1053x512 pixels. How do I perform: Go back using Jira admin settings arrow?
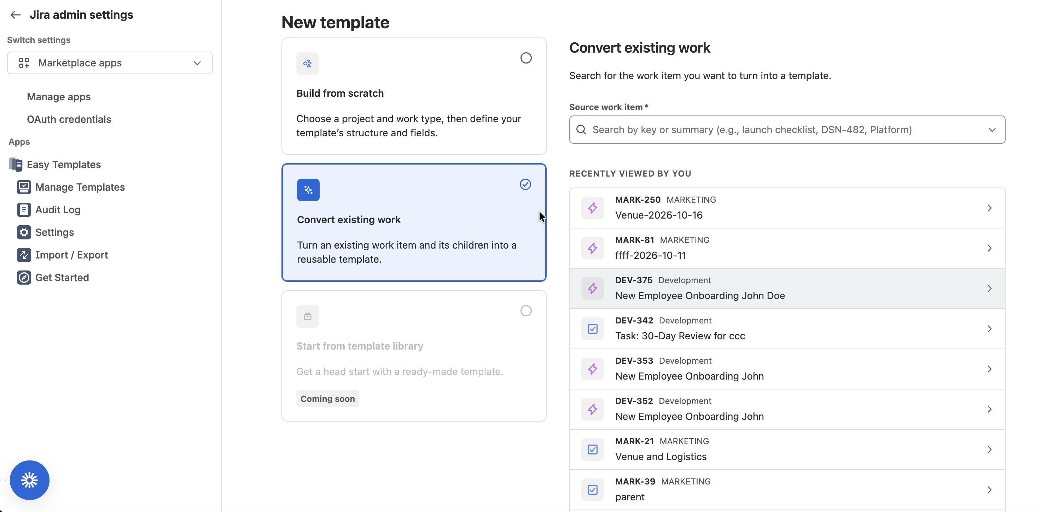16,15
